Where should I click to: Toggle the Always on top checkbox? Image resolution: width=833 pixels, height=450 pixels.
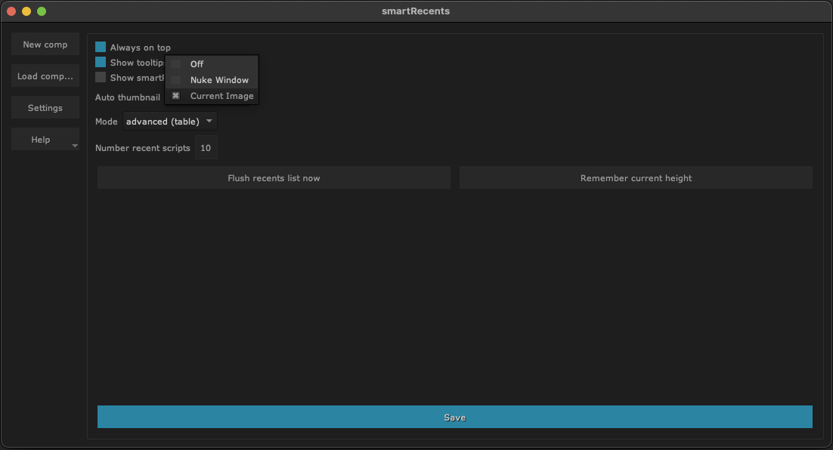click(x=101, y=48)
